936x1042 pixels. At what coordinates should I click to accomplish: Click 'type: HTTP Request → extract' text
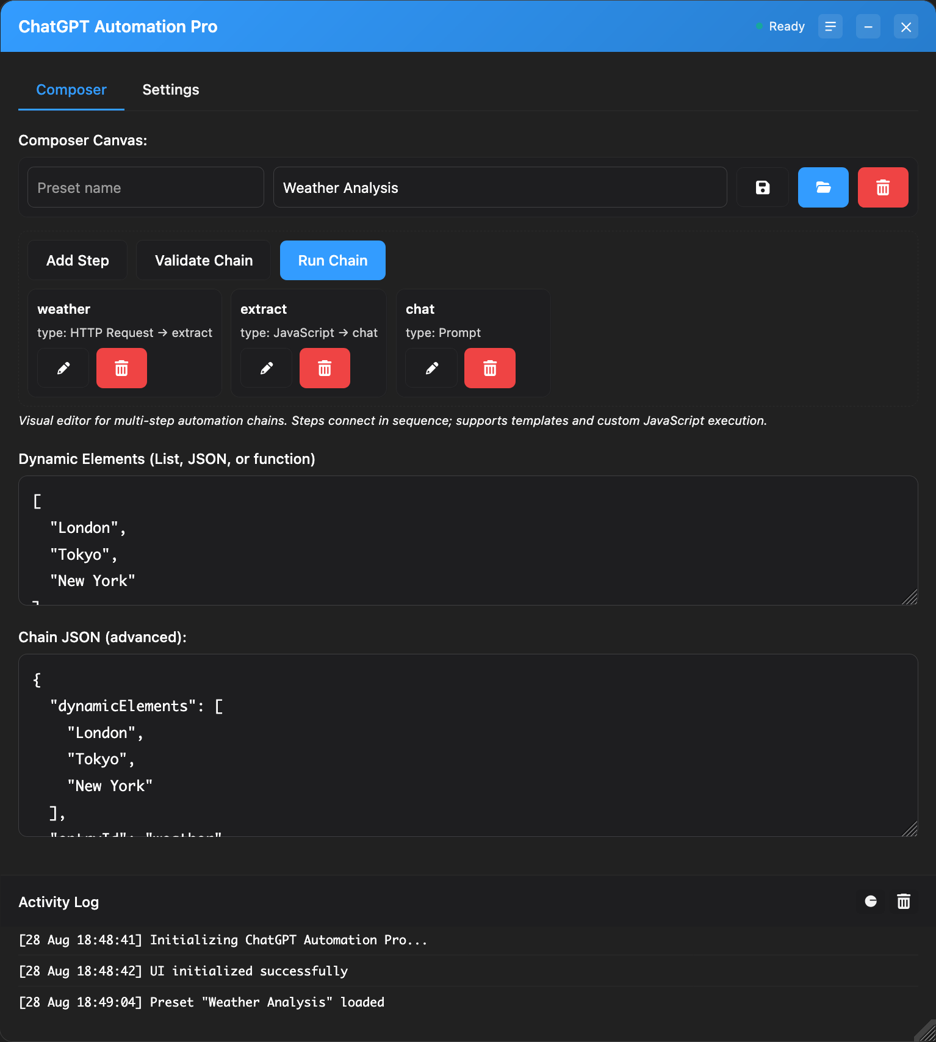tap(124, 333)
